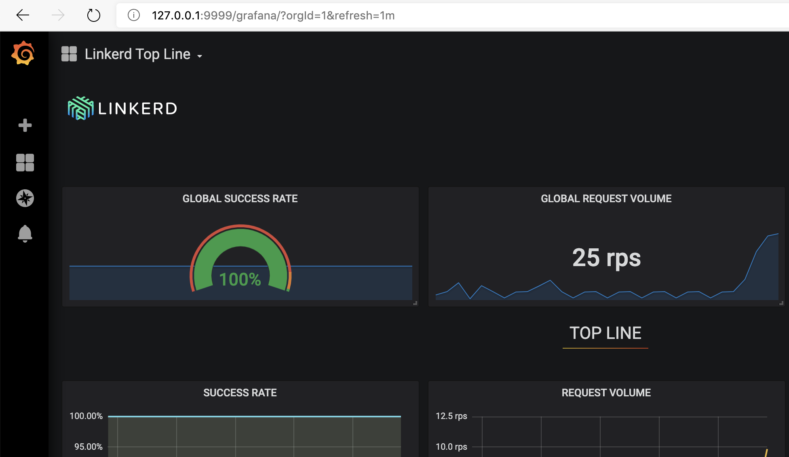Image resolution: width=789 pixels, height=457 pixels.
Task: Open the Alerting bell icon in sidebar
Action: (25, 234)
